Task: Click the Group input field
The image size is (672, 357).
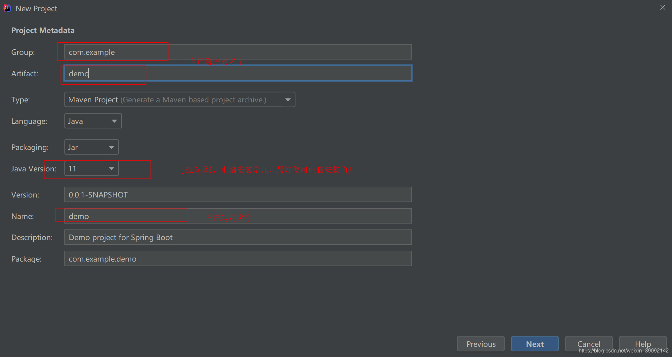Action: tap(238, 52)
